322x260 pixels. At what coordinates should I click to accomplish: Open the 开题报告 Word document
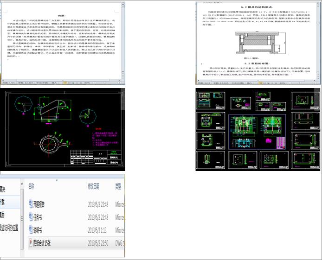point(39,204)
